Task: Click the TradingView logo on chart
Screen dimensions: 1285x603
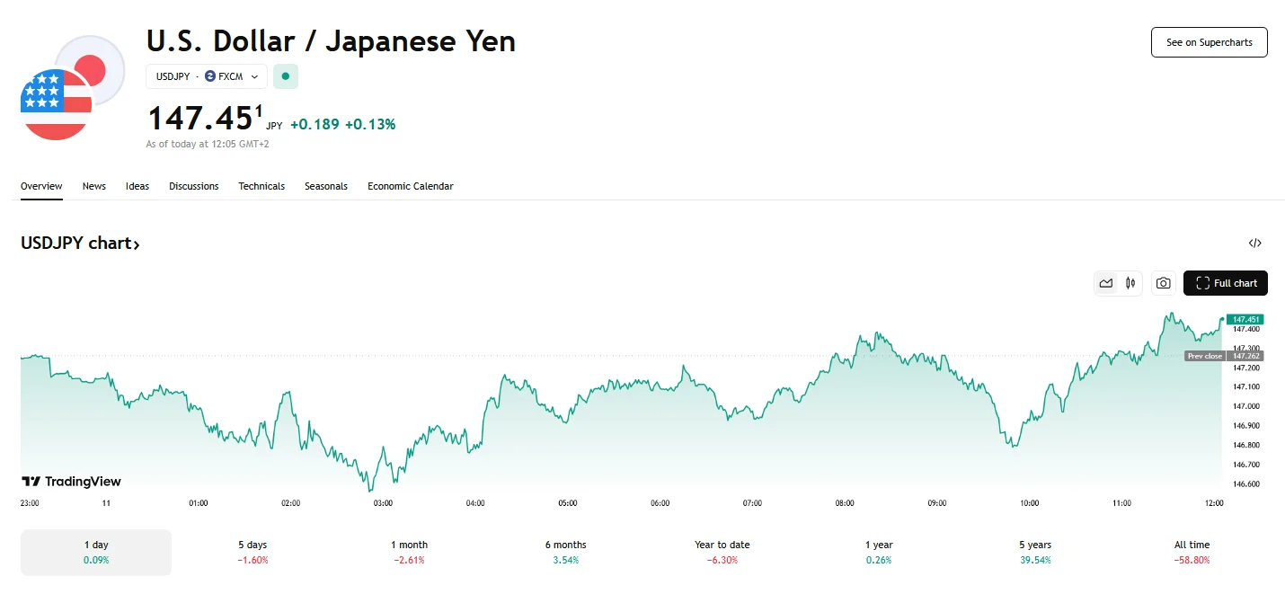Action: tap(71, 482)
